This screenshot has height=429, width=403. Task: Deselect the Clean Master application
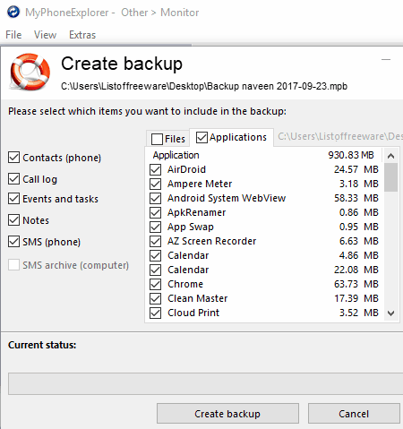[x=155, y=298]
